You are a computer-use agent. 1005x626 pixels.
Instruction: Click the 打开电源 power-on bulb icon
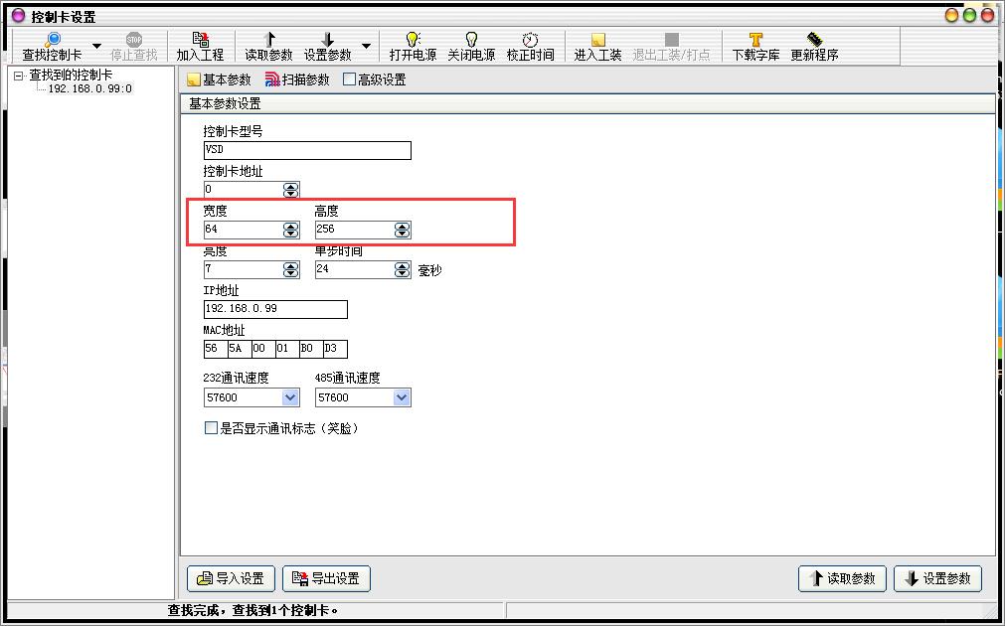click(412, 37)
